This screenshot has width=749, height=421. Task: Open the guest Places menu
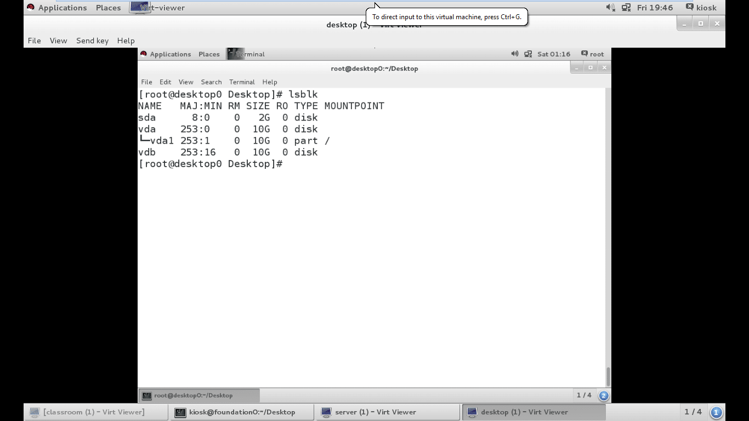(x=209, y=54)
